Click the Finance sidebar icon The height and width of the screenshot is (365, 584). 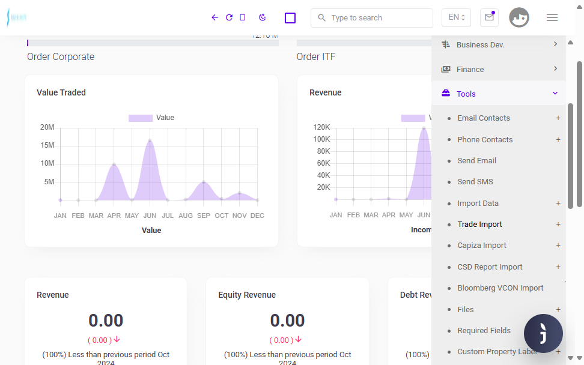pos(445,69)
